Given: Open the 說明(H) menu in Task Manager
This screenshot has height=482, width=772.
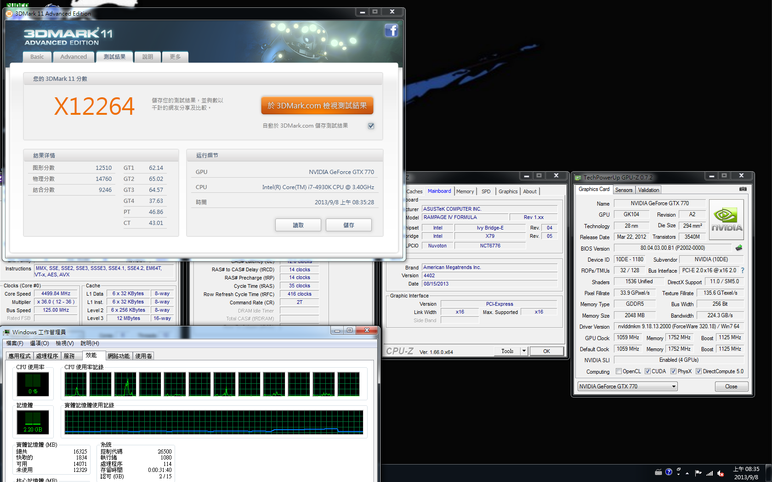Looking at the screenshot, I should click(x=90, y=343).
